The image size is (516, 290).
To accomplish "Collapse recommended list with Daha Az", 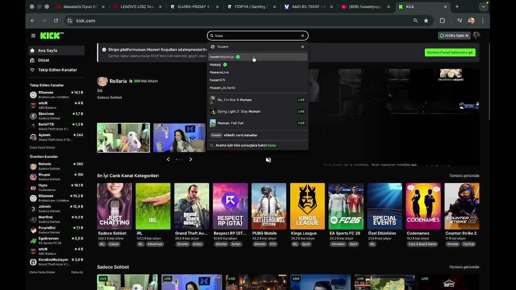I will click(x=77, y=272).
